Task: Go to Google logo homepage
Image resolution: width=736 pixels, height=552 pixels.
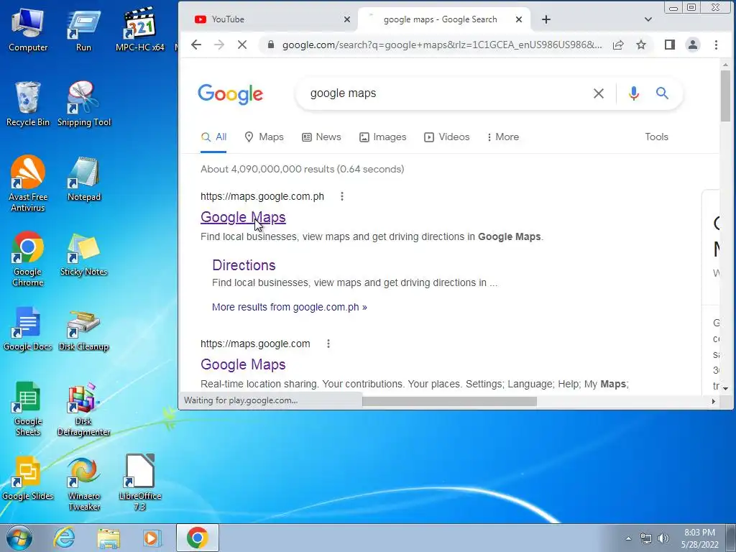Action: (x=231, y=94)
